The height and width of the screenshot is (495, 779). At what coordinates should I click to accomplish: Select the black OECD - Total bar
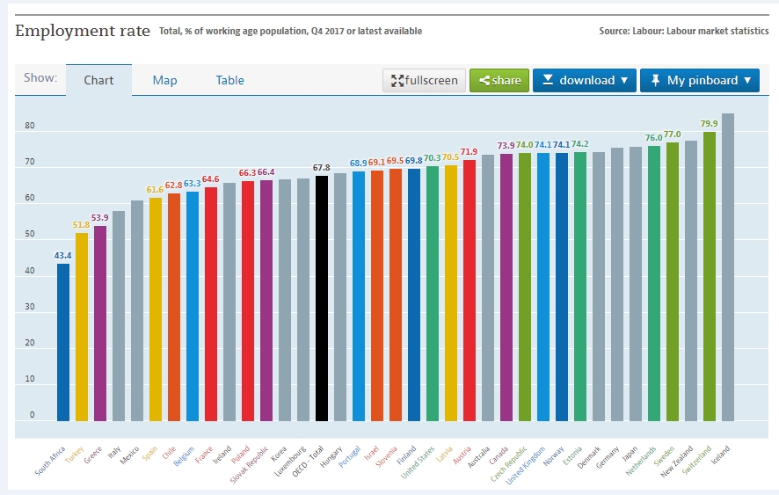coord(322,298)
